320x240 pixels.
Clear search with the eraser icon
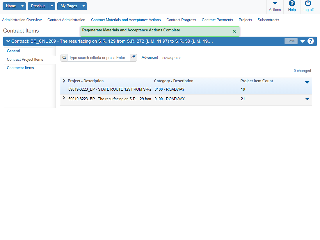tap(133, 57)
